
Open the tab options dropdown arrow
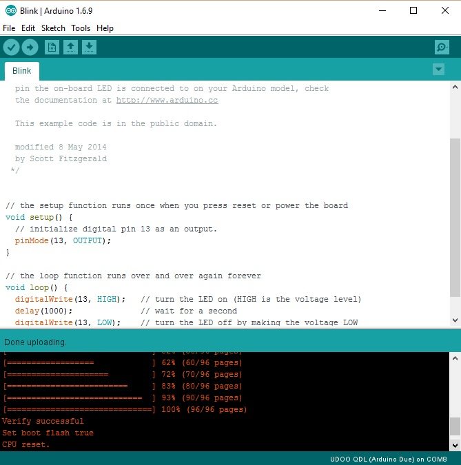pos(438,70)
